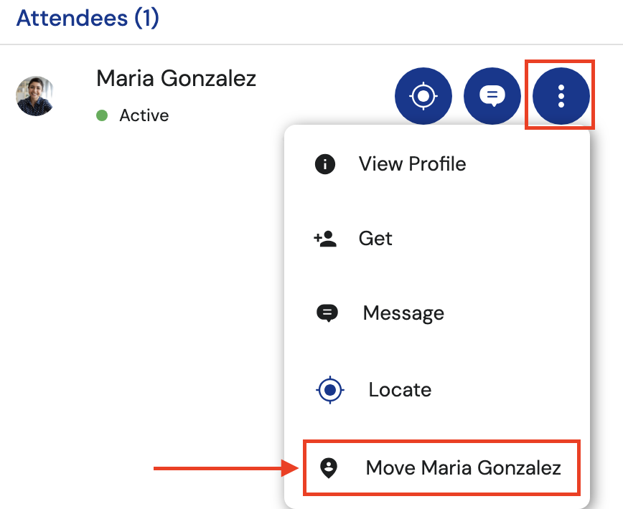The width and height of the screenshot is (623, 509).
Task: Select the Move Maria Gonzalez text
Action: click(463, 469)
